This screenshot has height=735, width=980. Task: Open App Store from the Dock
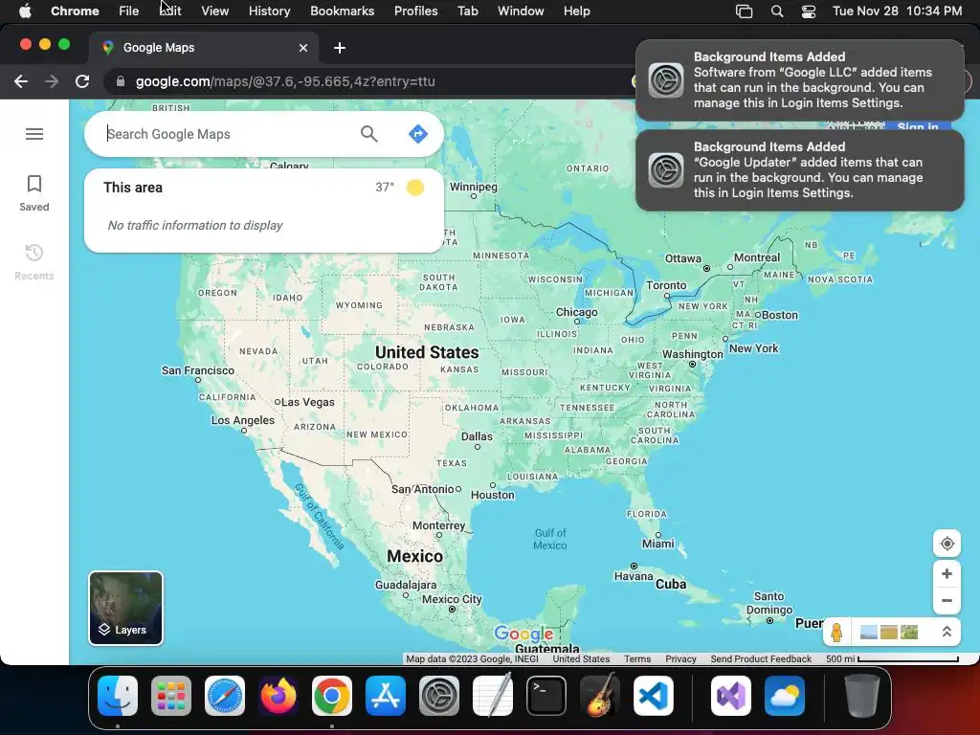tap(386, 696)
